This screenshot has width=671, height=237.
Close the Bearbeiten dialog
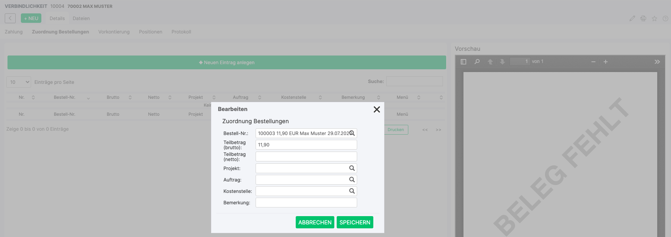point(377,109)
